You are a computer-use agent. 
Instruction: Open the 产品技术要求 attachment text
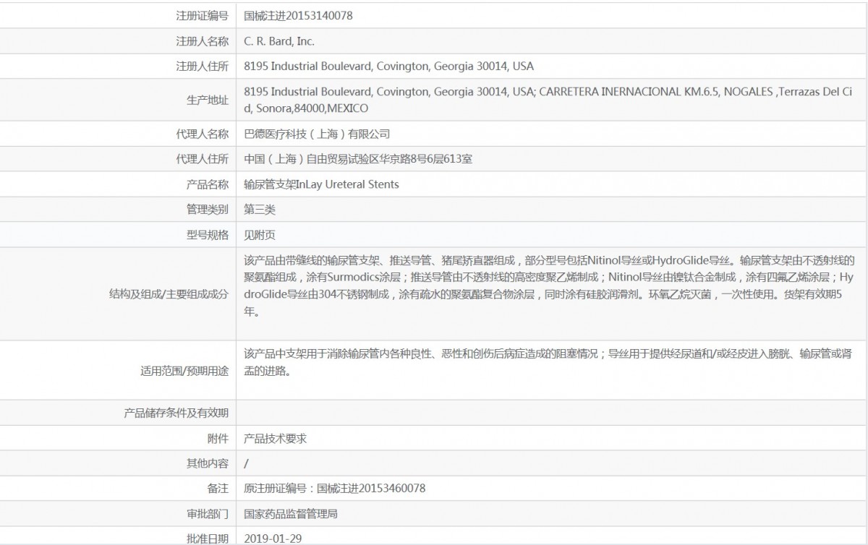[x=276, y=438]
